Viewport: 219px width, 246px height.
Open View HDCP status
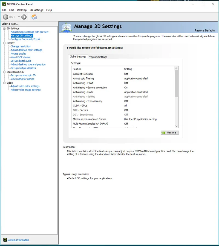(20, 57)
